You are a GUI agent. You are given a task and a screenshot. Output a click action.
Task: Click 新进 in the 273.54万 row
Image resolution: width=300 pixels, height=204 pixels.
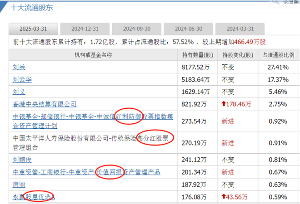(228, 121)
